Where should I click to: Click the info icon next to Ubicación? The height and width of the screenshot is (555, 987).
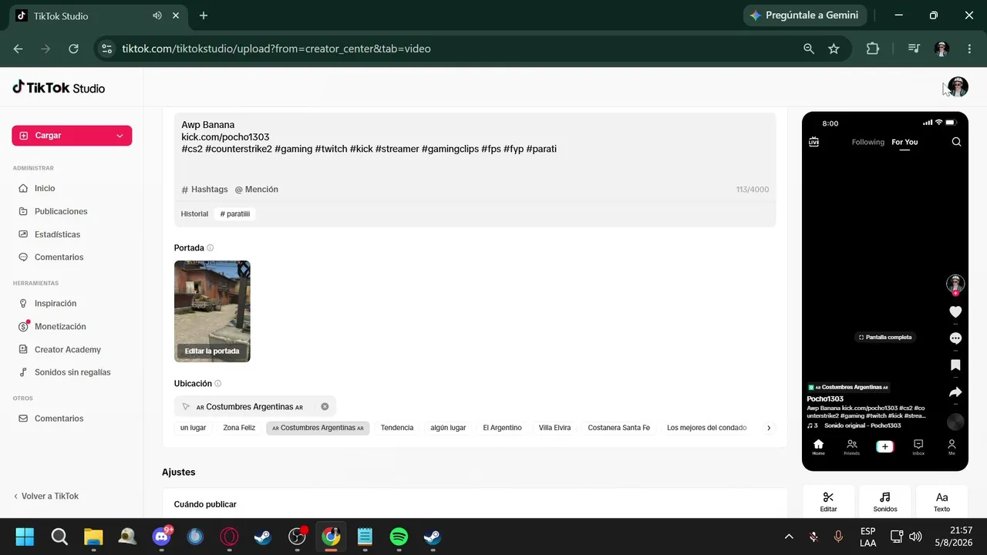point(218,384)
